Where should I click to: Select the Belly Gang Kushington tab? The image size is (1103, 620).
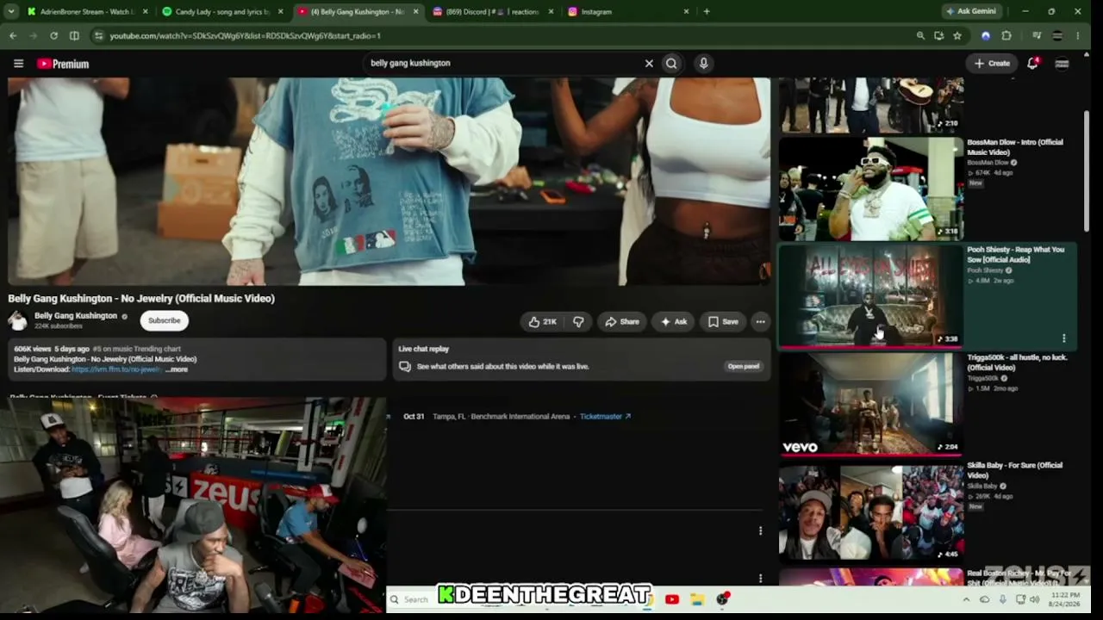point(357,11)
